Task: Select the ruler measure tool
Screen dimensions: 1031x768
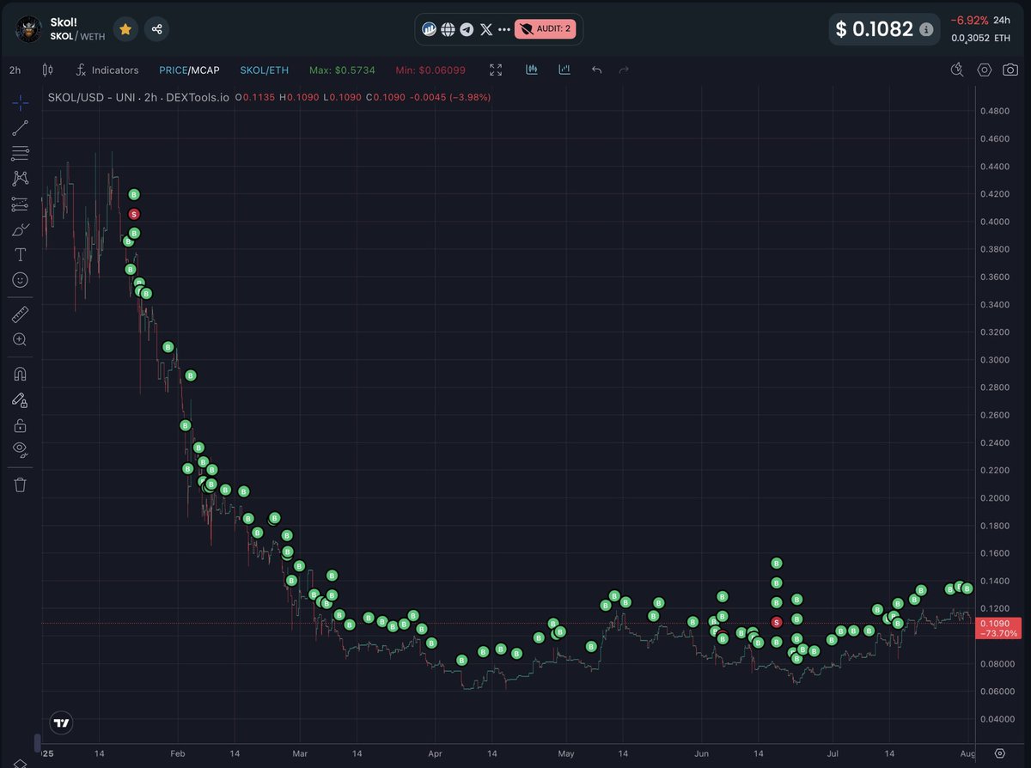Action: 20,314
